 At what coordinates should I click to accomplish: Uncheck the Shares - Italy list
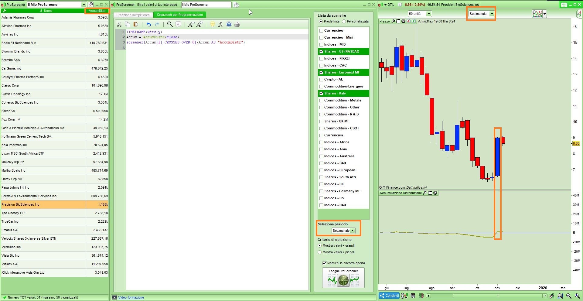tap(321, 94)
